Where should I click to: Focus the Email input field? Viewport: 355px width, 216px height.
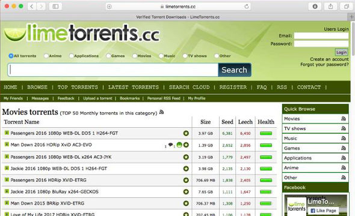321,36
